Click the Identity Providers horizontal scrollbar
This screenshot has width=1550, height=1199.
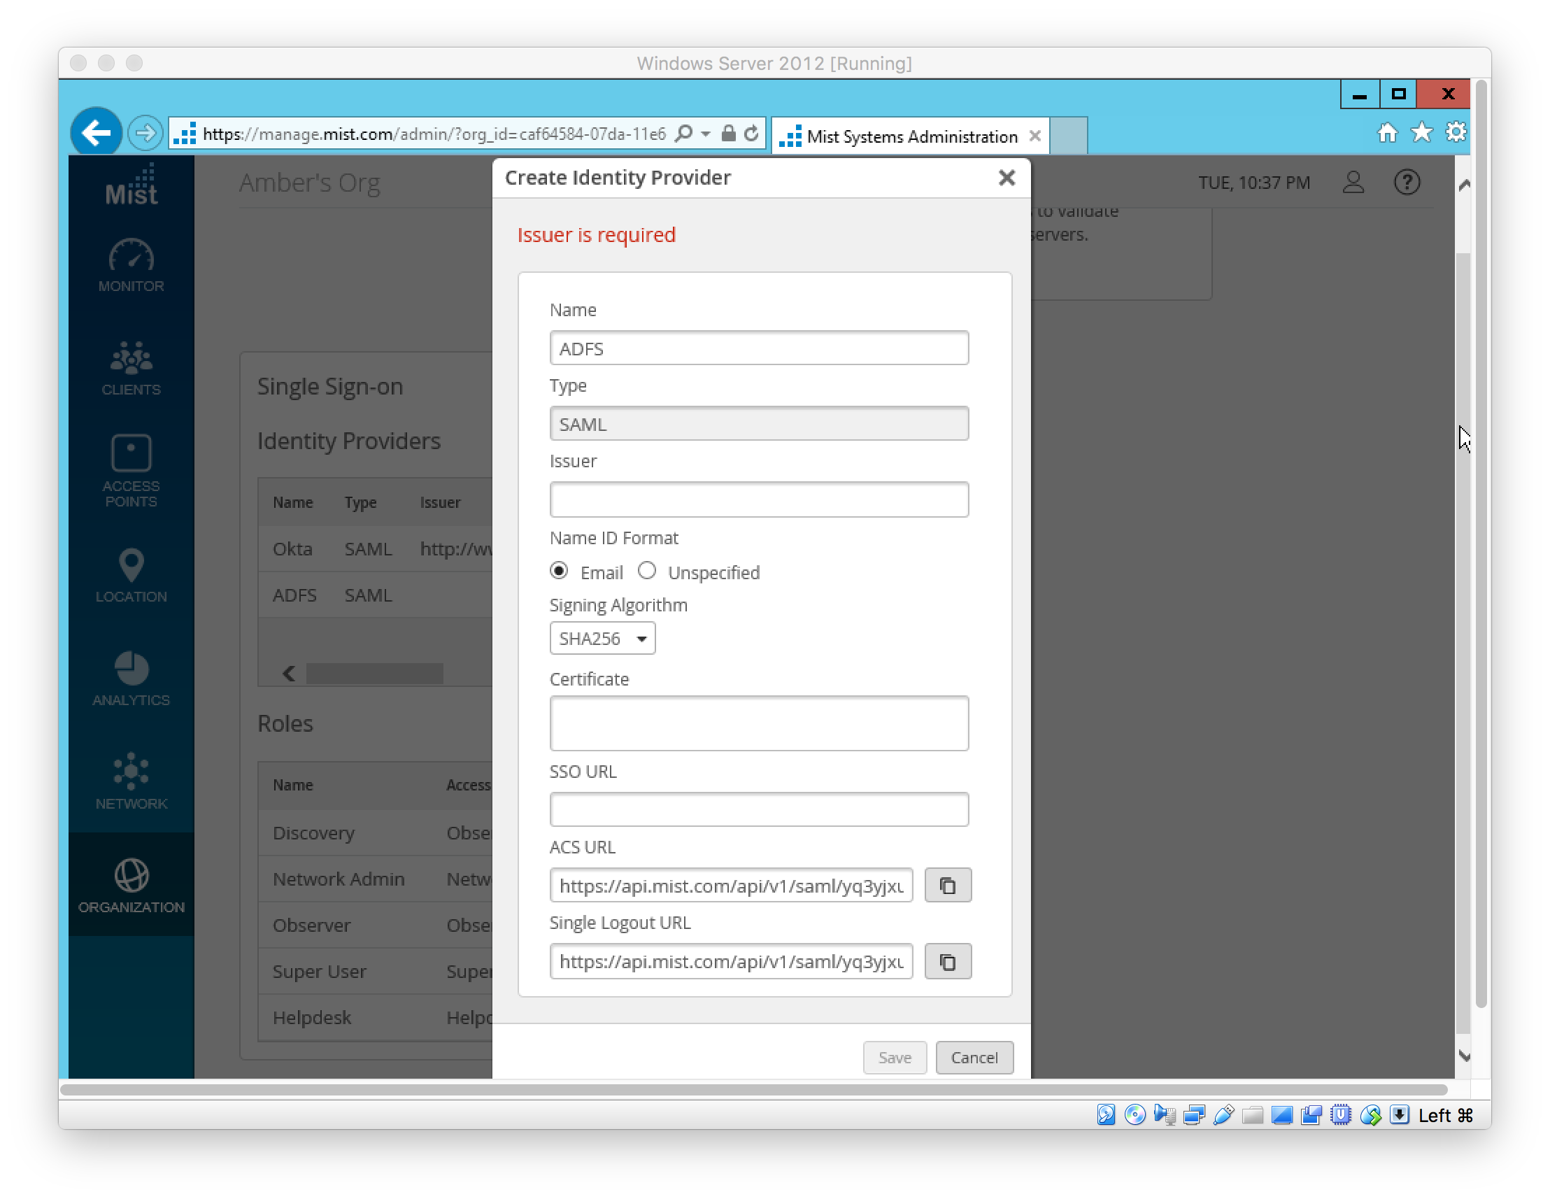point(375,673)
